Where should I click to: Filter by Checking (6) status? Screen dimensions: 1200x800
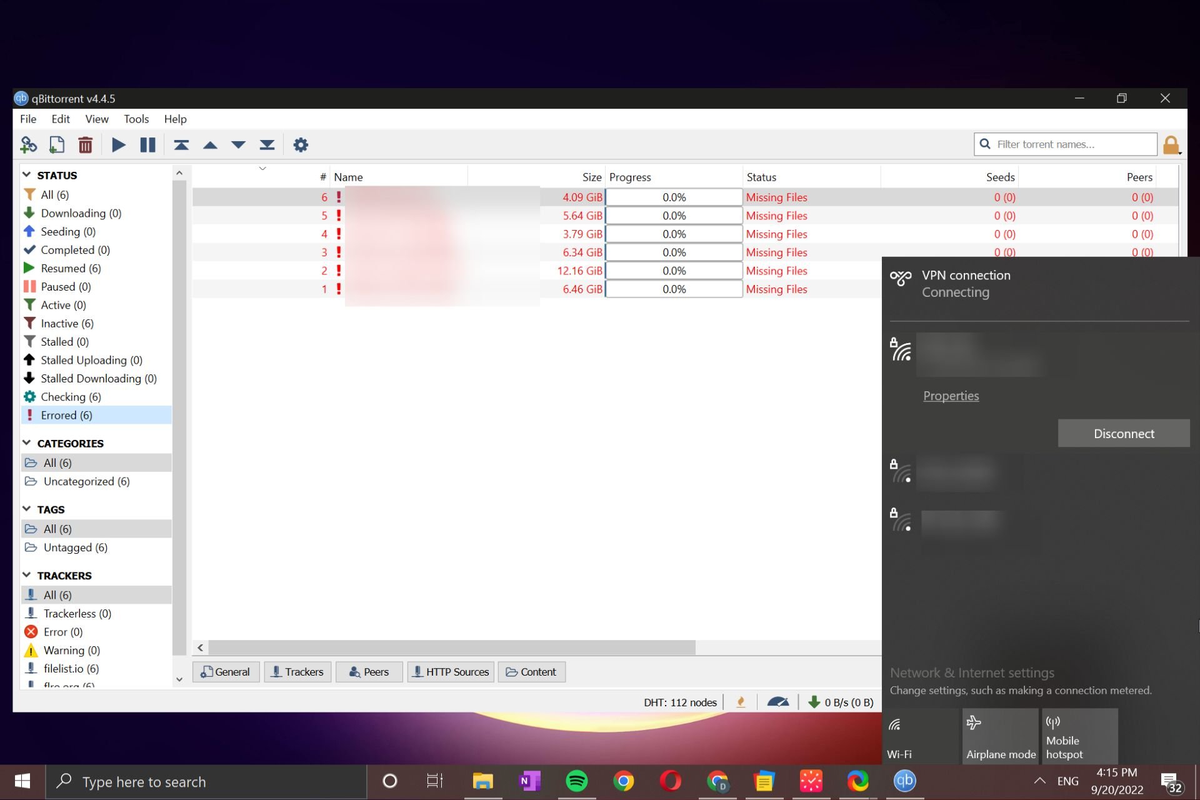71,397
